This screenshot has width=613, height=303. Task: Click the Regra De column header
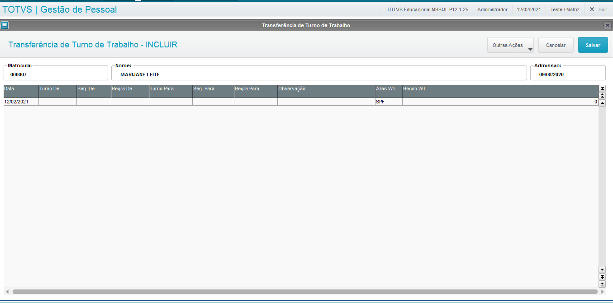click(x=130, y=91)
